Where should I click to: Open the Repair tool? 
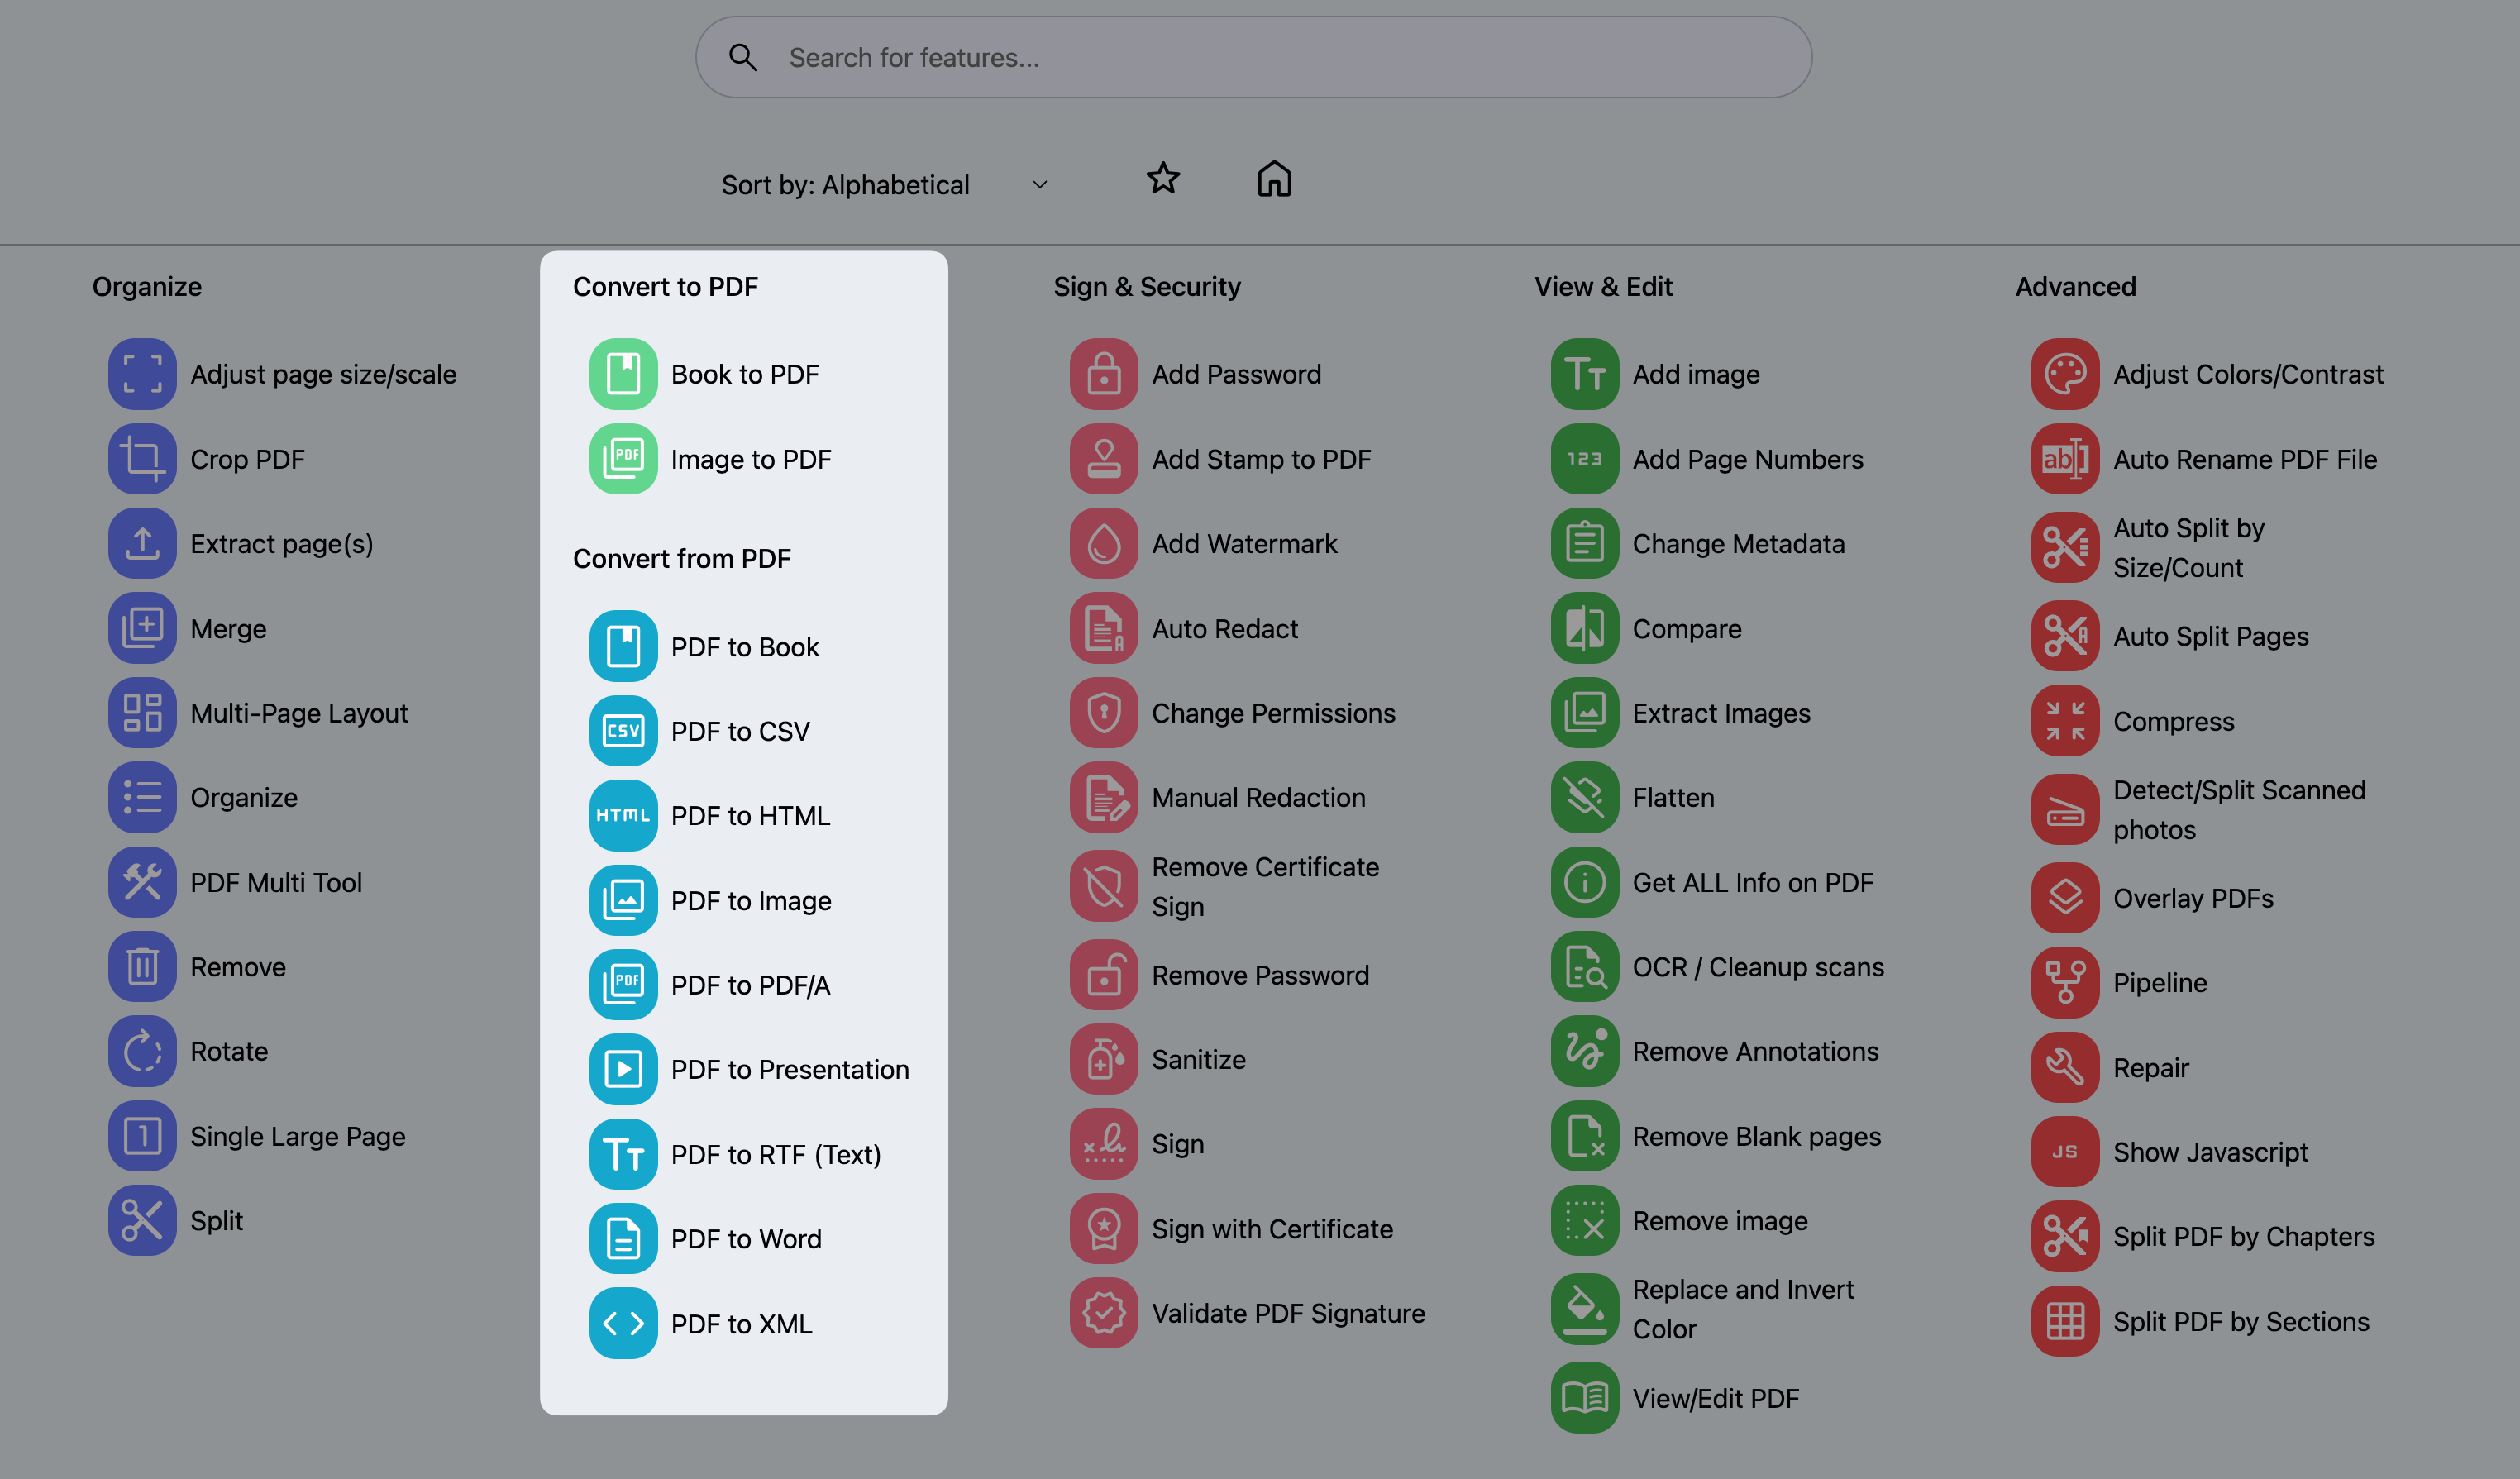pyautogui.click(x=2150, y=1067)
